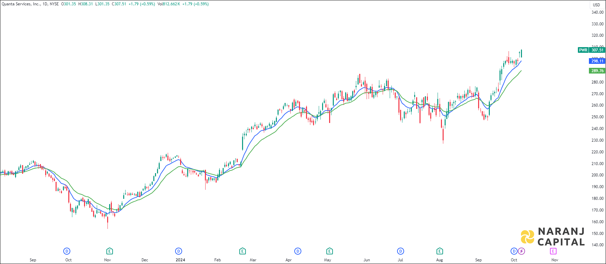Screen dimensions: 606x264
Task: Select the blue 298.11 moving average label
Action: pos(597,61)
